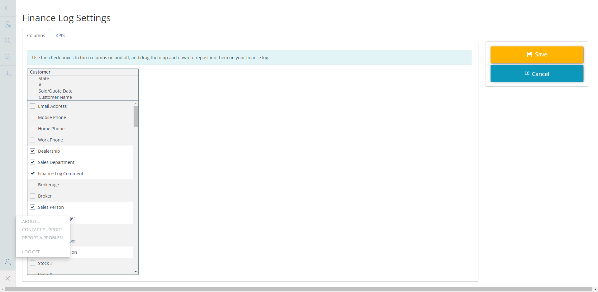Tick the Brokerage column checkbox
This screenshot has width=598, height=292.
[33, 185]
